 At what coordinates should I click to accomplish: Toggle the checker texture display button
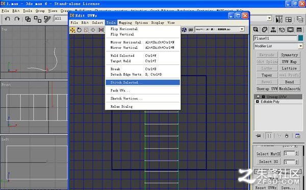(184, 30)
